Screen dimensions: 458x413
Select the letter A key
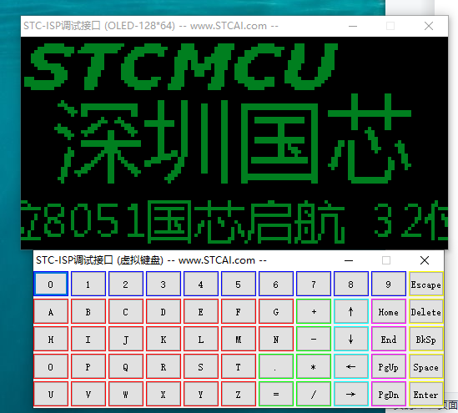(51, 312)
